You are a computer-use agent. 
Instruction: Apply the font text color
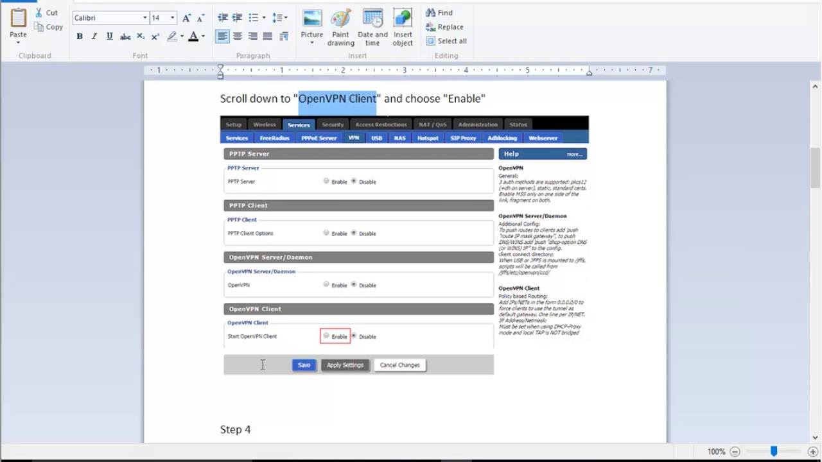[193, 37]
